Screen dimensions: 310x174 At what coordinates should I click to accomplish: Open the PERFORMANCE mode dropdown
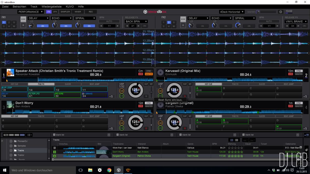tap(31, 12)
